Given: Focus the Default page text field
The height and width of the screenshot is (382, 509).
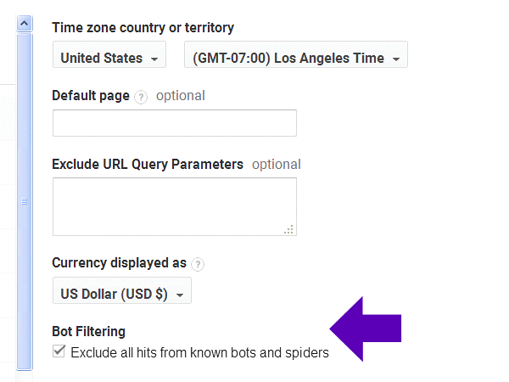Looking at the screenshot, I should click(174, 123).
